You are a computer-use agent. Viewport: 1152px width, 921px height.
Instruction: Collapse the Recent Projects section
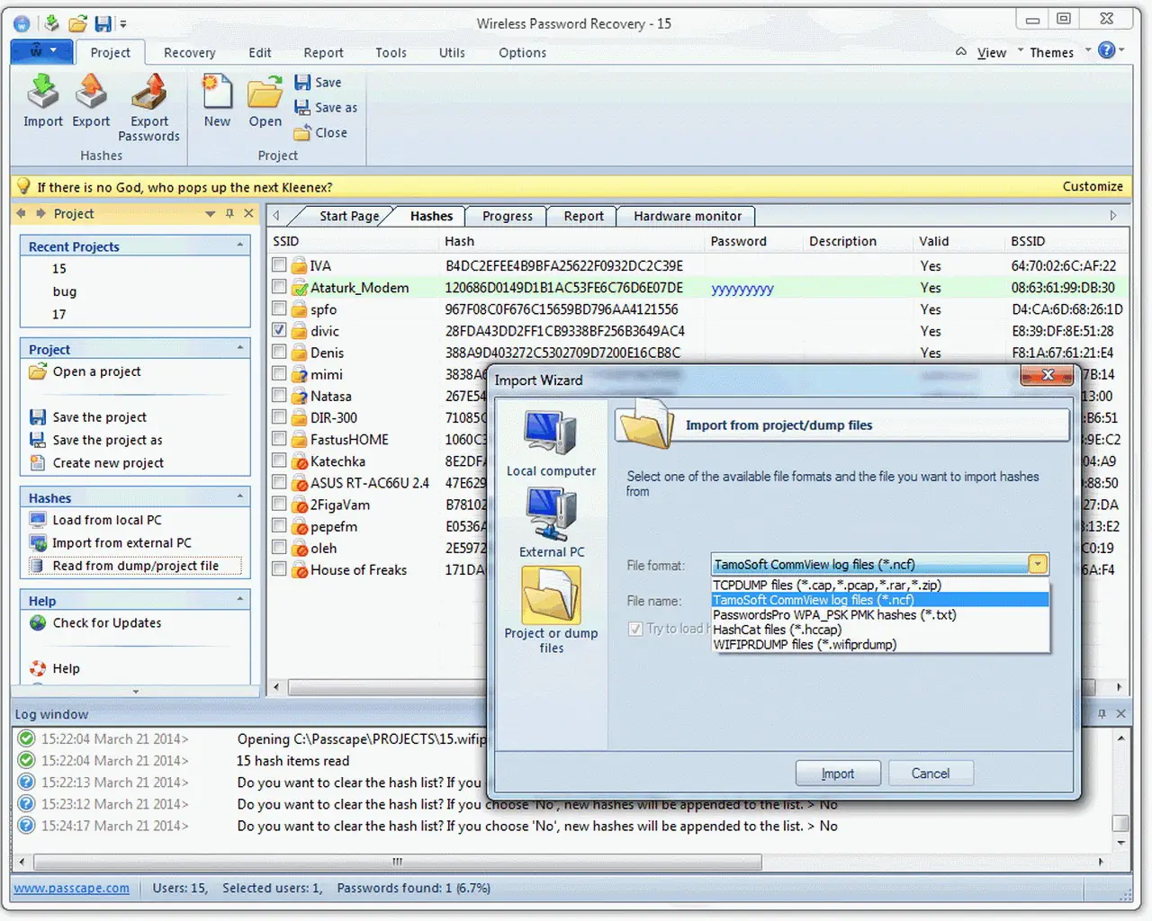click(x=240, y=246)
